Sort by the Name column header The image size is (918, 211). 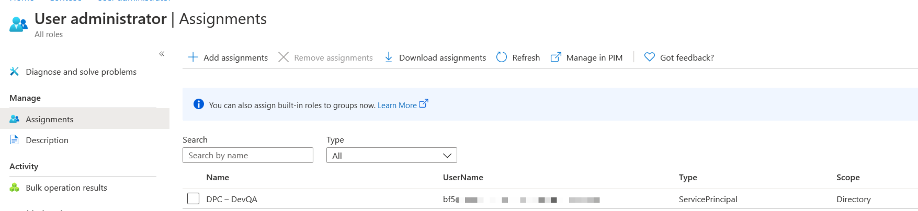[x=218, y=178]
